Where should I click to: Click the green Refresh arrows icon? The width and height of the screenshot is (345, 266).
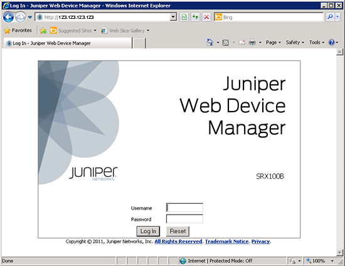pyautogui.click(x=195, y=17)
